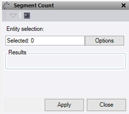Click the empty Results box area
The height and width of the screenshot is (114, 129).
click(x=65, y=61)
